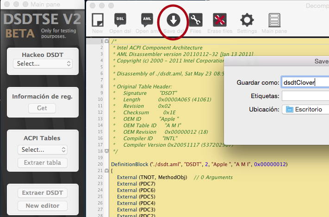
Task: Click the Intel ACPI Component Architecture line
Action: point(158,48)
